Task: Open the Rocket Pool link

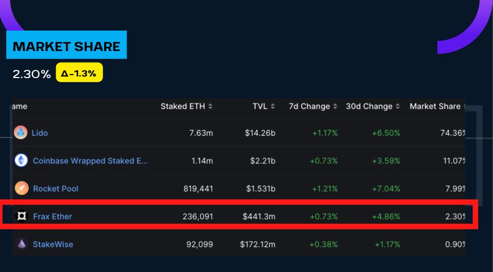Action: click(x=56, y=188)
